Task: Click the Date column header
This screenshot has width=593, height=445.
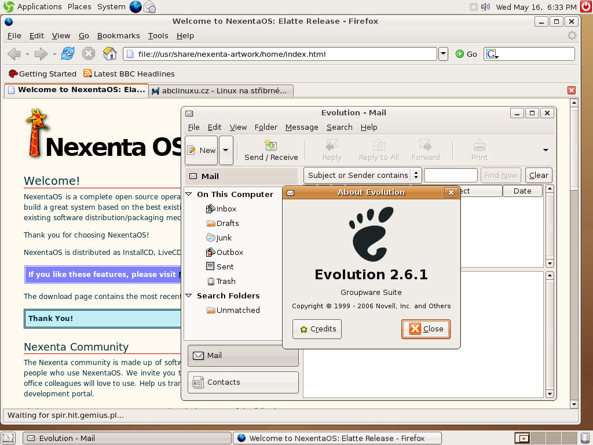Action: (522, 191)
